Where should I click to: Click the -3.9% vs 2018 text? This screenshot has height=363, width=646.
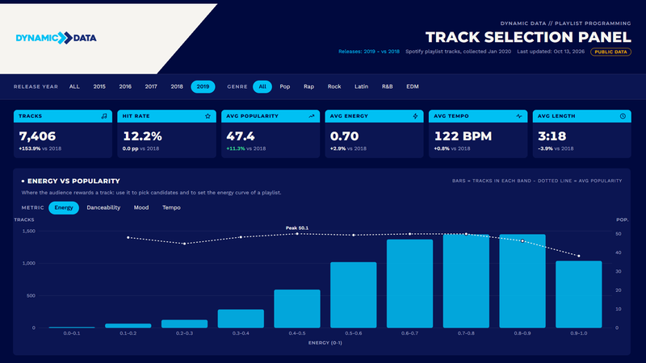(x=556, y=148)
